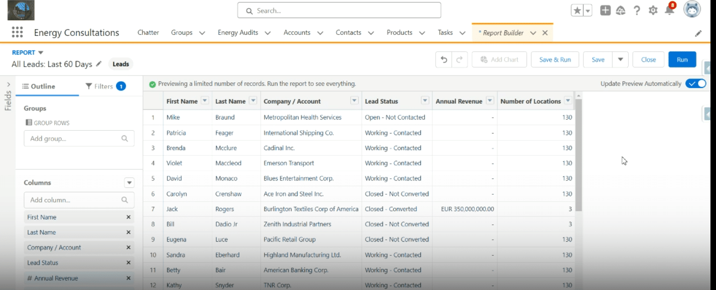This screenshot has height=290, width=716.
Task: Open the Setup gear icon
Action: (653, 11)
